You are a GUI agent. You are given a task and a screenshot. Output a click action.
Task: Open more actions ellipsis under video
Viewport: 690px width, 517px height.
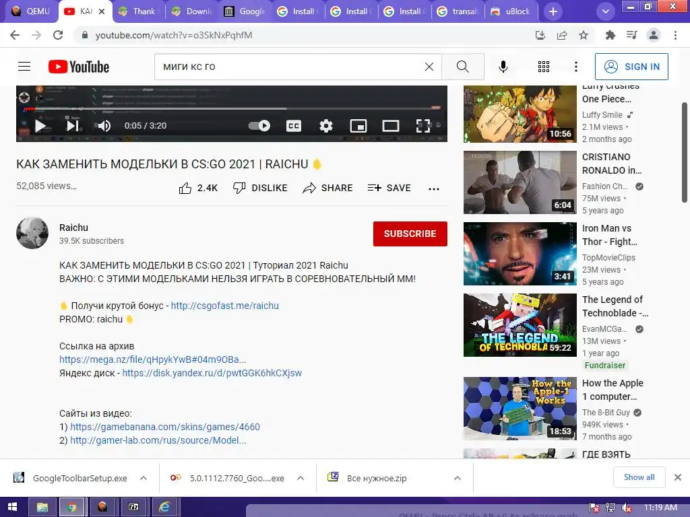tap(434, 189)
